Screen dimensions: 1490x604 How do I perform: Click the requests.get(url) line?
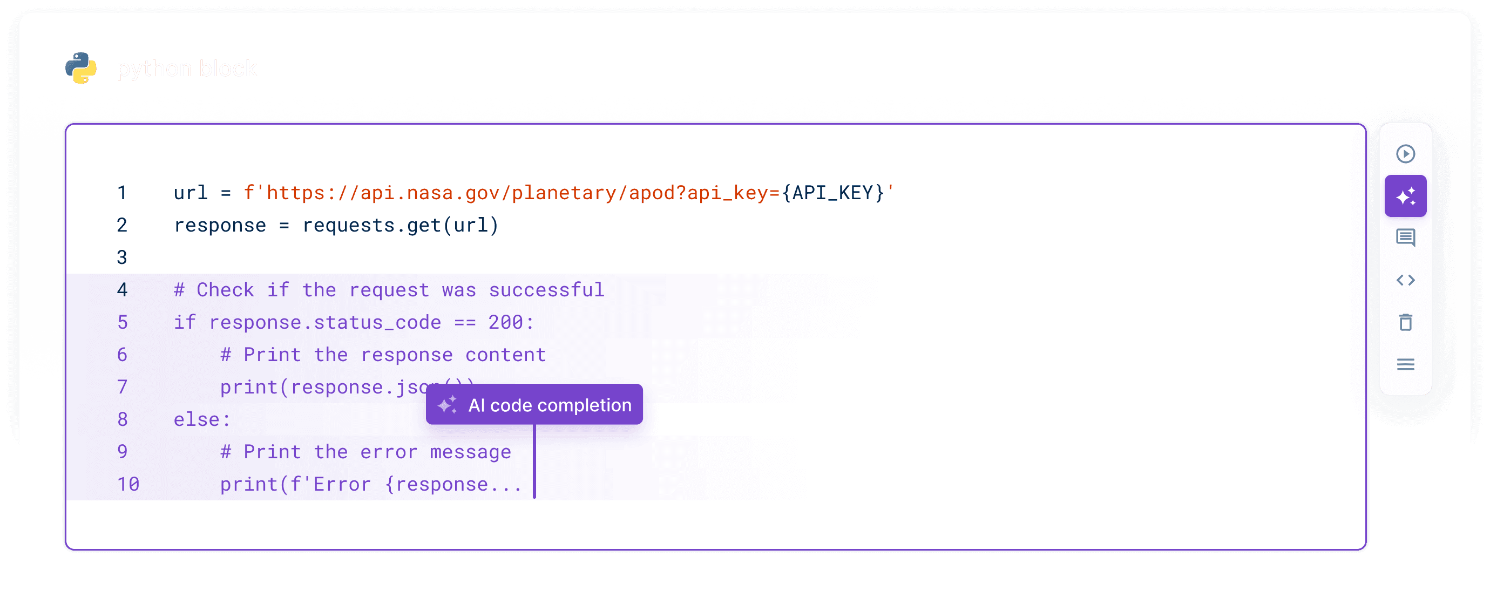pyautogui.click(x=335, y=225)
